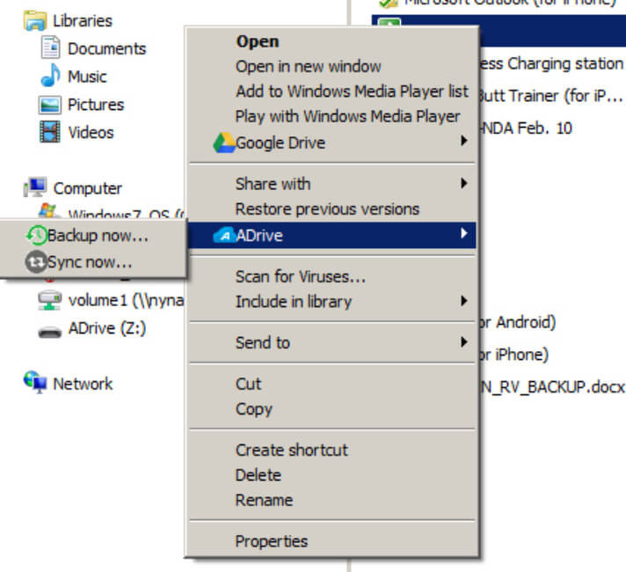Viewport: 626px width, 572px height.
Task: Open Pictures in the navigation tree
Action: [x=96, y=105]
